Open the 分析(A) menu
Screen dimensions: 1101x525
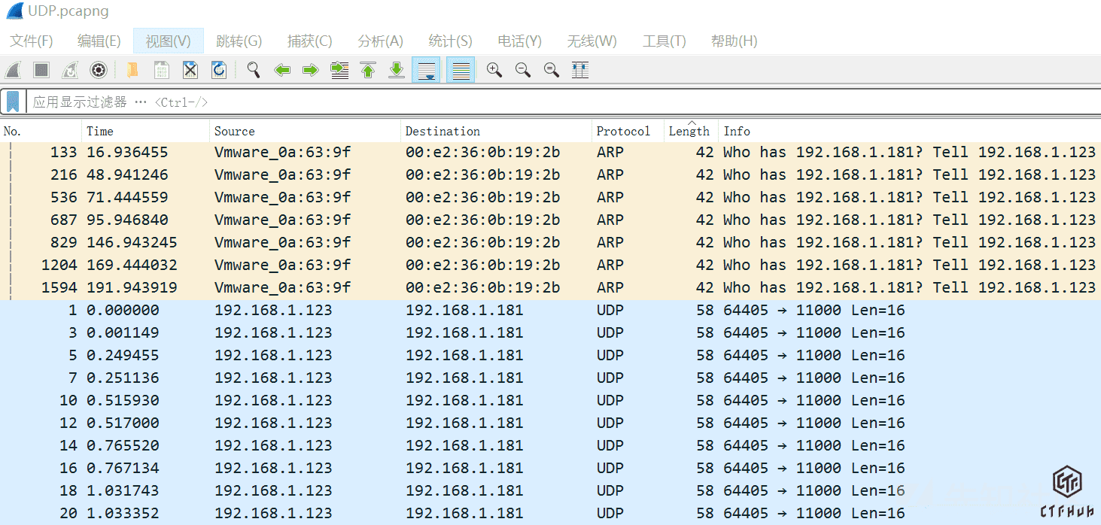point(380,41)
